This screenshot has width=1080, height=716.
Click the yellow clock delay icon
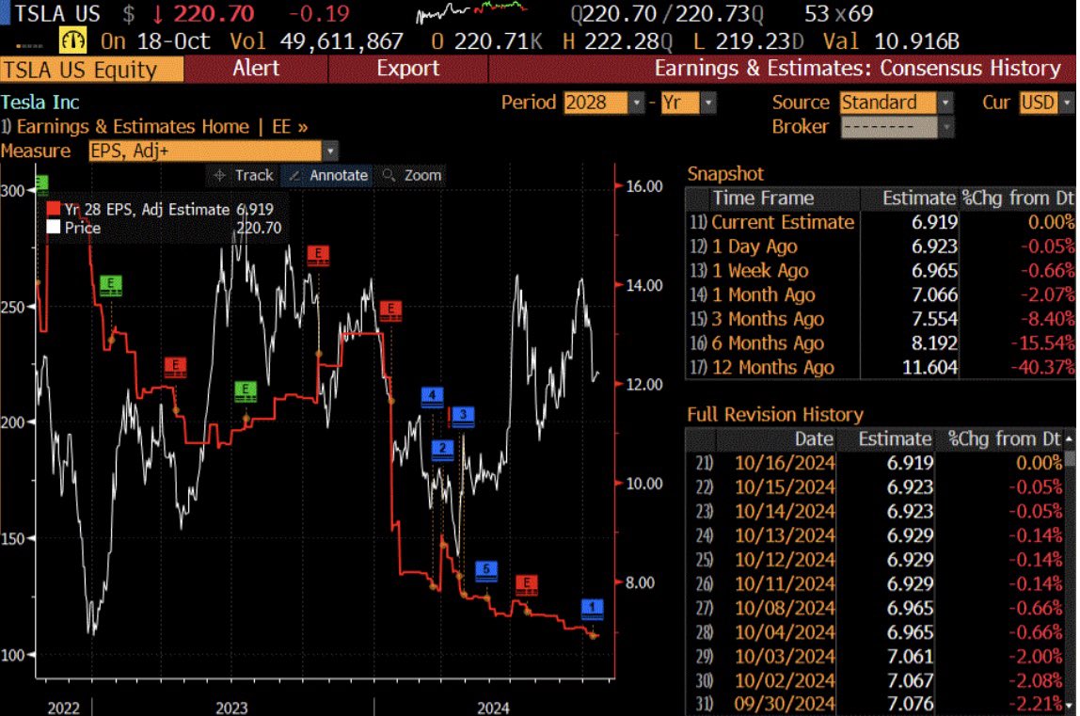[x=72, y=40]
